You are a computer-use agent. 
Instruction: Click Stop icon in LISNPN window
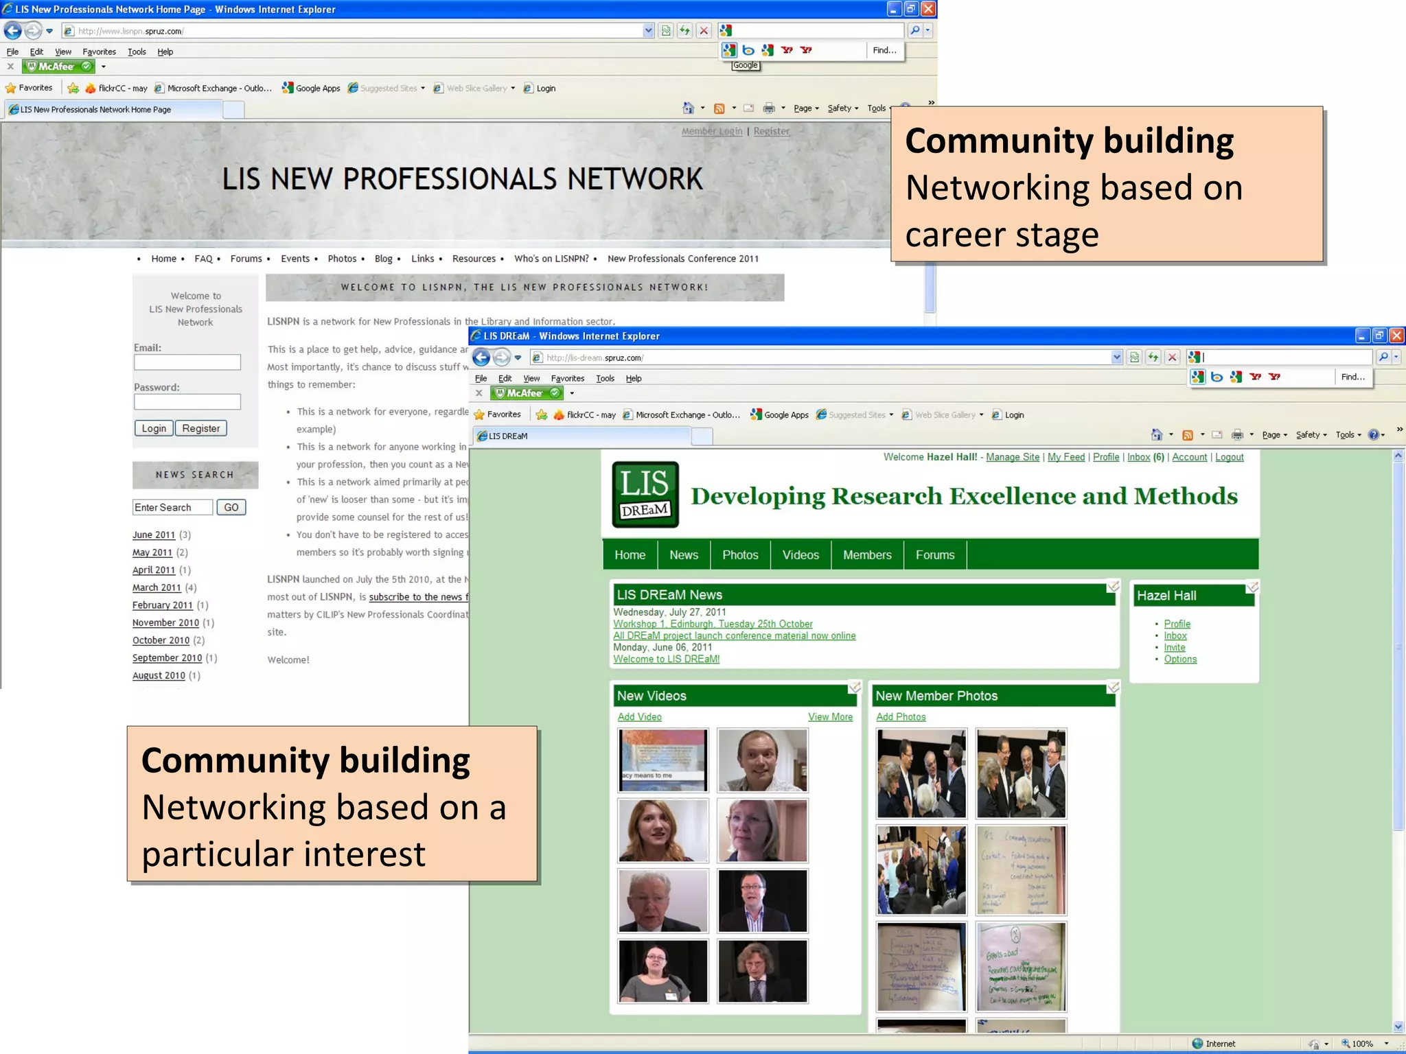704,31
